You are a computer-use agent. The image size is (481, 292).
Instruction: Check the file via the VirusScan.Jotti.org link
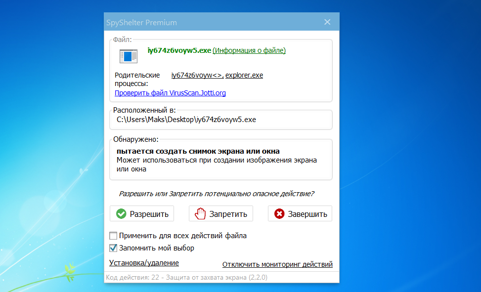coord(170,93)
